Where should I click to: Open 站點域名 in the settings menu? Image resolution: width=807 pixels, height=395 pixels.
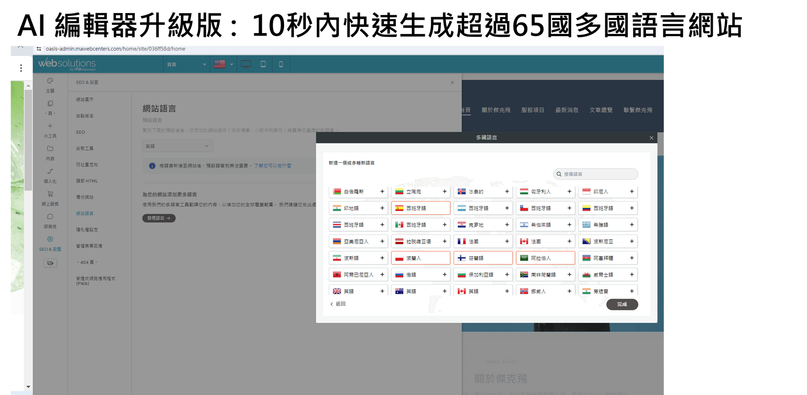click(85, 116)
